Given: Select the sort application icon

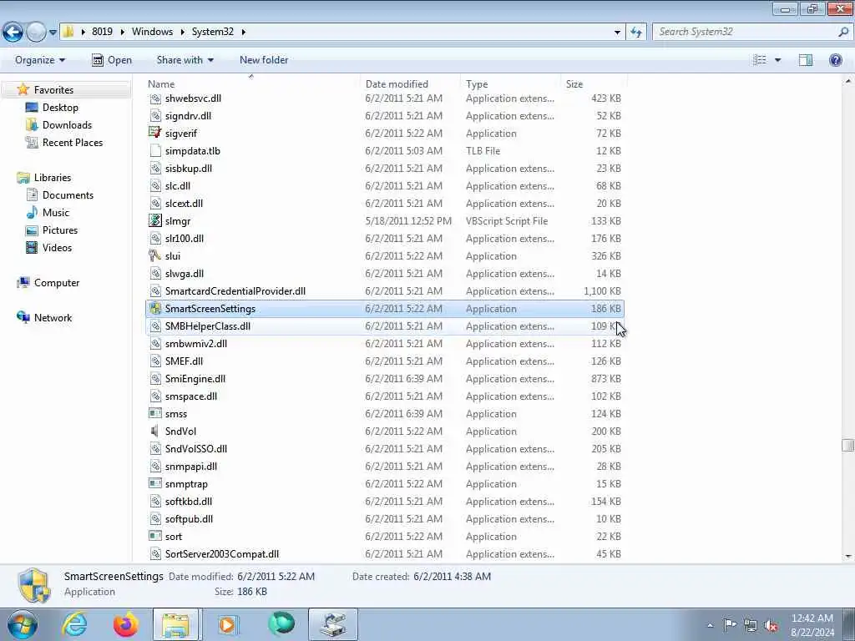Looking at the screenshot, I should (x=155, y=537).
